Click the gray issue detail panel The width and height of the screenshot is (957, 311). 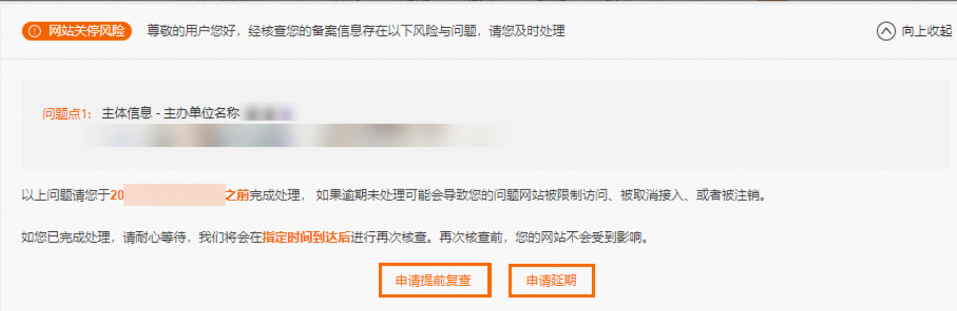click(x=486, y=125)
